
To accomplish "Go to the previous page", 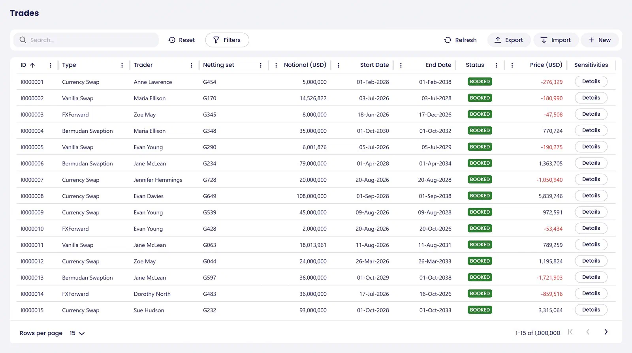I will tap(588, 332).
